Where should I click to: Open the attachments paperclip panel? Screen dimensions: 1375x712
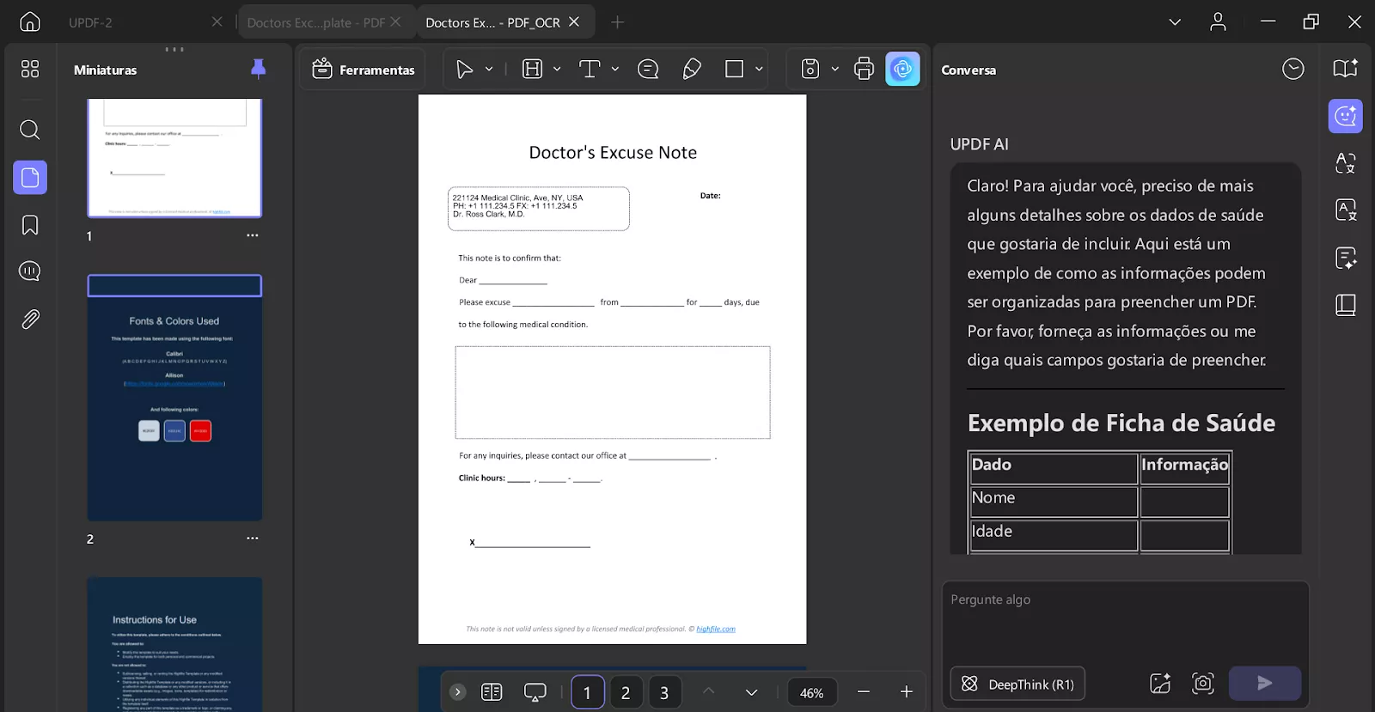point(30,319)
